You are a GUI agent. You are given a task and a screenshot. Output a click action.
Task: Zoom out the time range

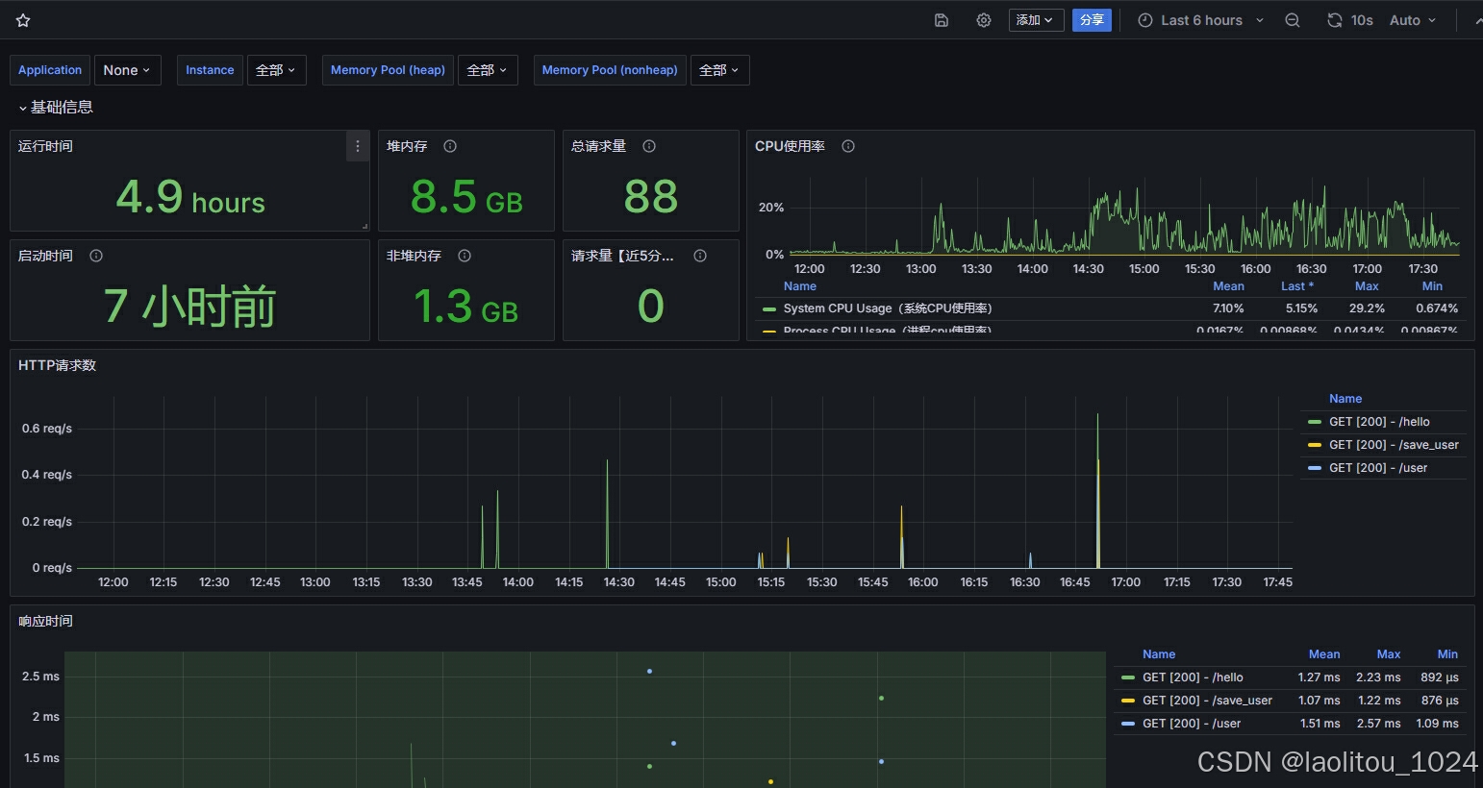point(1293,20)
